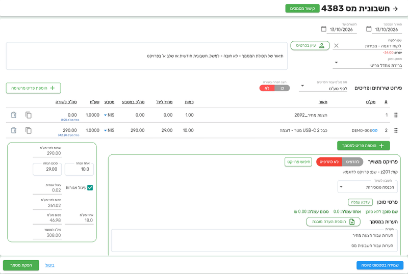
Task: Click סה"כ במטבע column header
Action: coord(133,102)
